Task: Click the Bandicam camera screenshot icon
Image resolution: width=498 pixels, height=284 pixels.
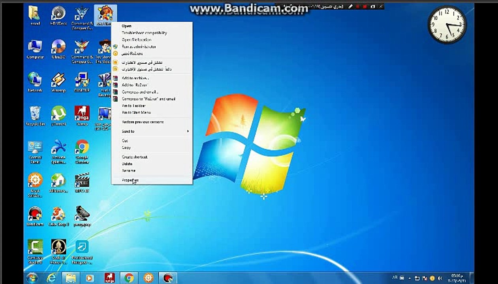Action: 372,7
